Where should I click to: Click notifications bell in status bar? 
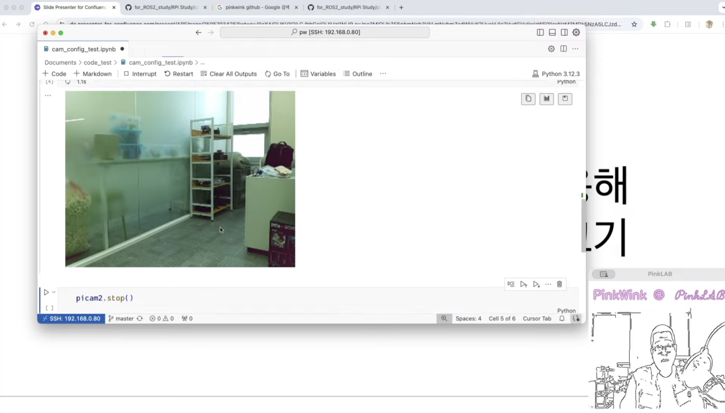561,319
